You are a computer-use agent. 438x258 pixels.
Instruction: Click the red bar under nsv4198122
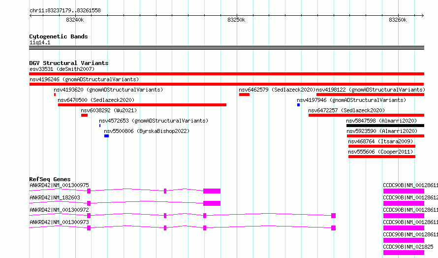point(371,95)
